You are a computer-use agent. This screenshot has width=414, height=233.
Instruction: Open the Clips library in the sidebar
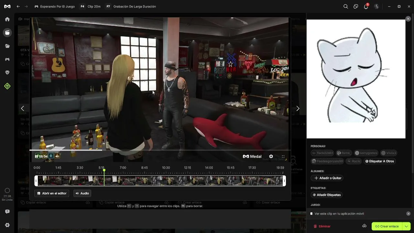[7, 33]
